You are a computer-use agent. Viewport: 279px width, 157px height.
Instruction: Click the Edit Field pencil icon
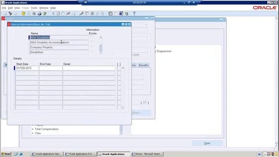point(82,14)
